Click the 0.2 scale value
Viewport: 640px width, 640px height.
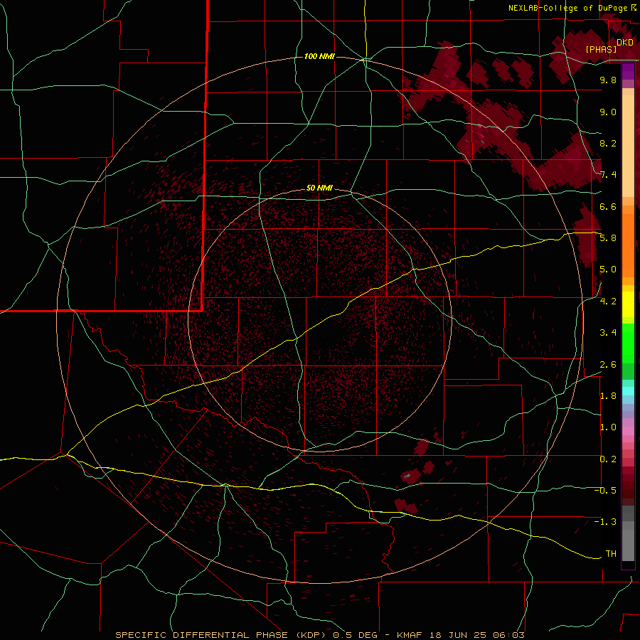(608, 459)
